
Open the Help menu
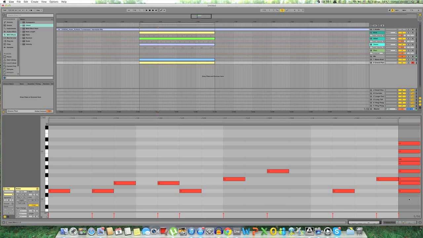click(64, 2)
